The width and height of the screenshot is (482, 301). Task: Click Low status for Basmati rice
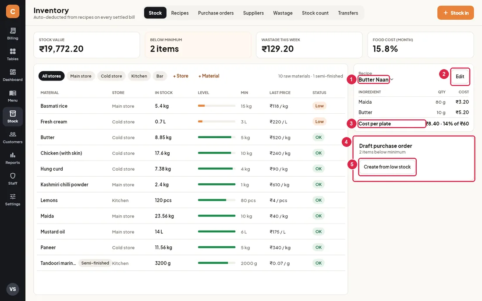tap(319, 106)
